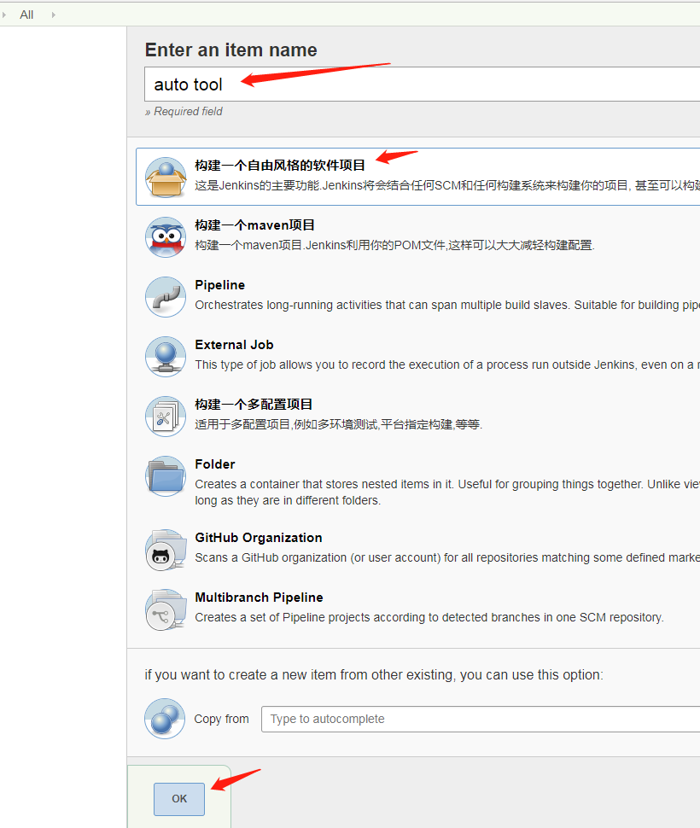Select the Pipeline item type title
This screenshot has height=828, width=700.
[x=219, y=285]
